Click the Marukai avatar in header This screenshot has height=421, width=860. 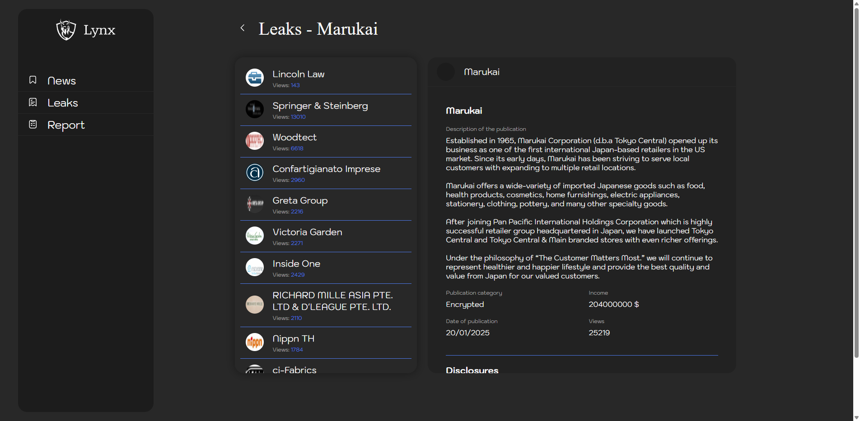tap(446, 72)
